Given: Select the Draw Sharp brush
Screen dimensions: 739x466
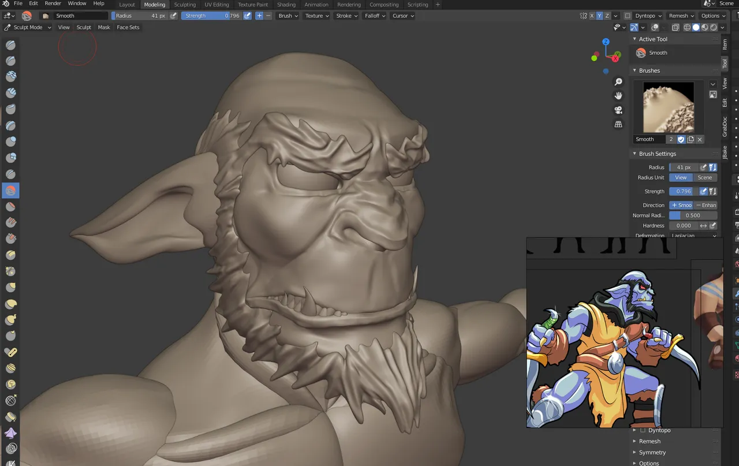Looking at the screenshot, I should click(x=10, y=61).
